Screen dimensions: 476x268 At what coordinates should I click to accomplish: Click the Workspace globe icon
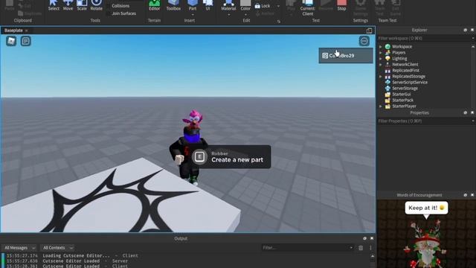pyautogui.click(x=387, y=46)
